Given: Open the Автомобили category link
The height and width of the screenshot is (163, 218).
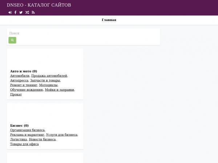Looking at the screenshot, I should (20, 76).
